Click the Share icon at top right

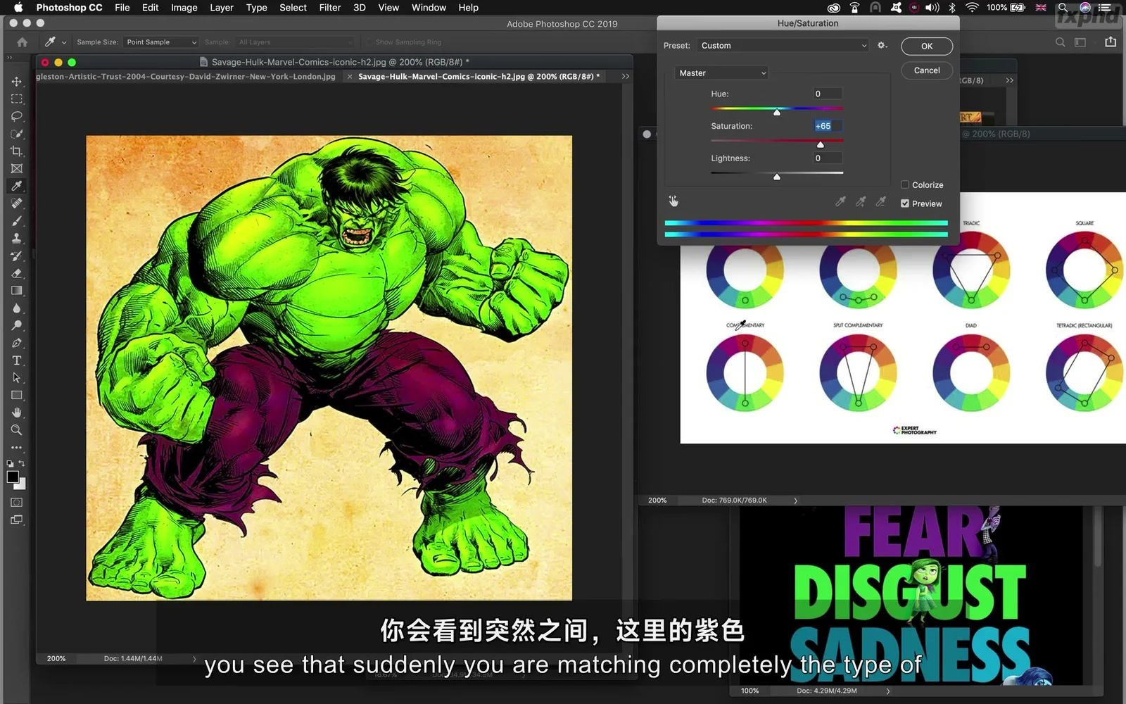[1111, 42]
